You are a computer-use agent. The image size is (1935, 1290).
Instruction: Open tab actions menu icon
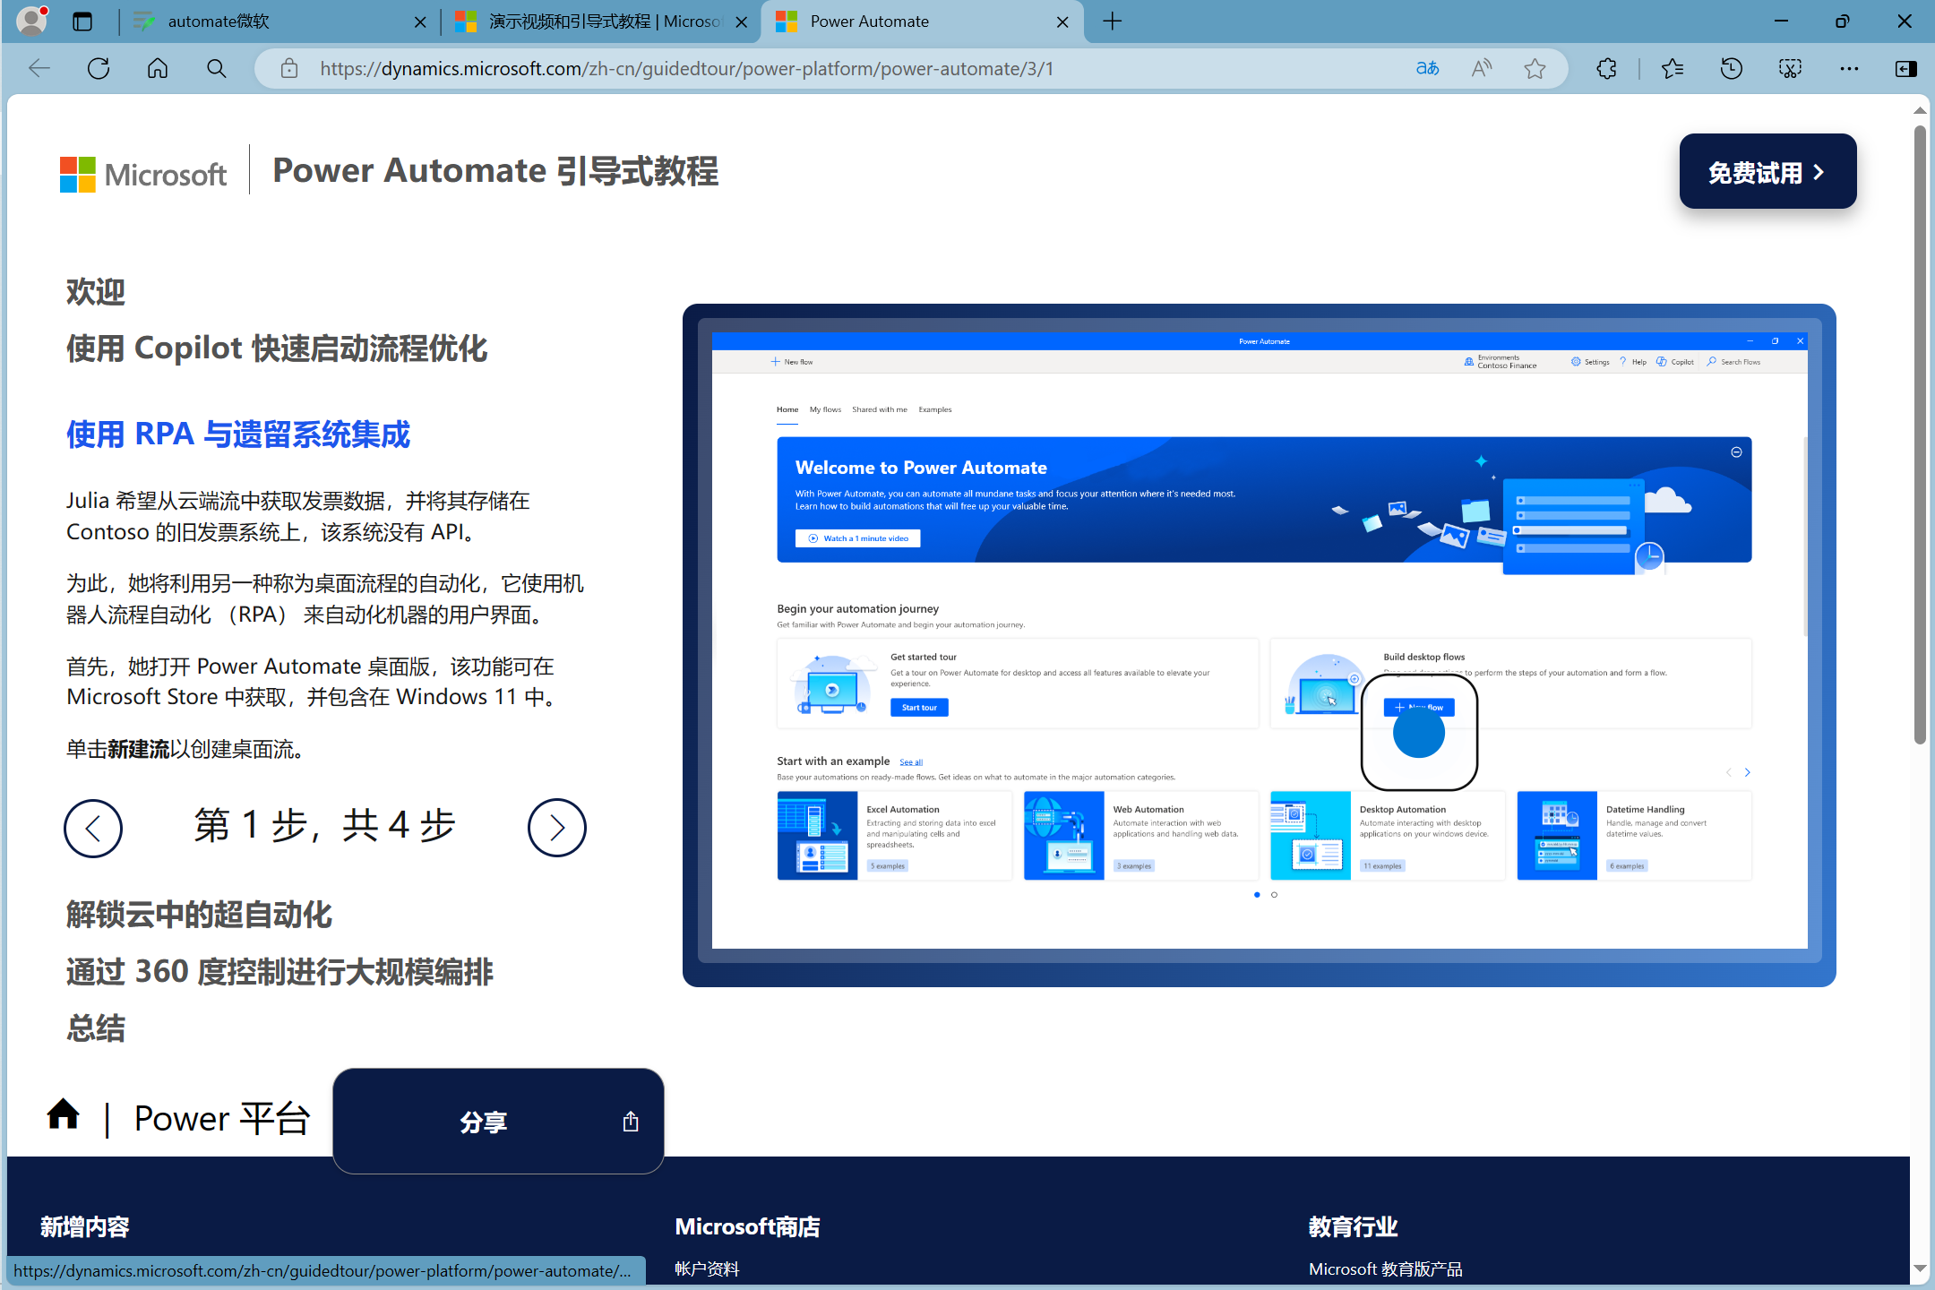(x=82, y=21)
